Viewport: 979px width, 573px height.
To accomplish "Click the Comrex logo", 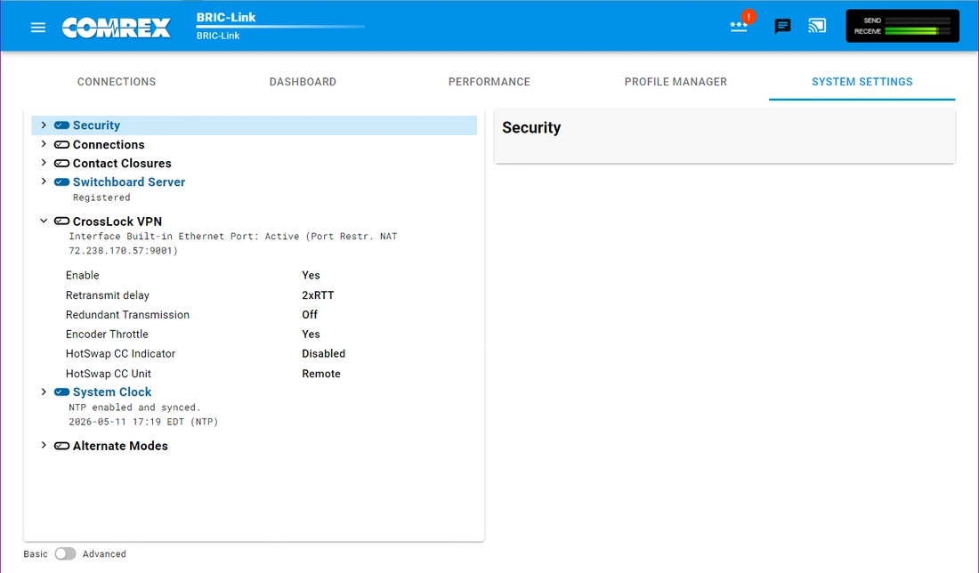I will pyautogui.click(x=116, y=28).
